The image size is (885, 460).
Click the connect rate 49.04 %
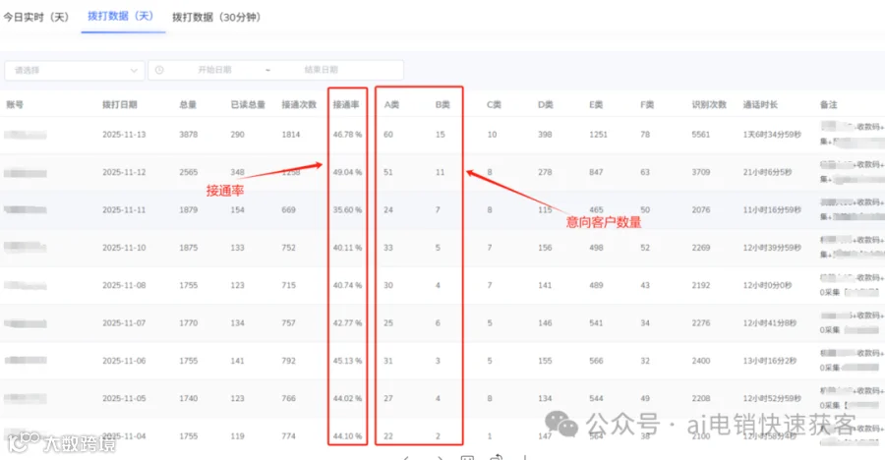[x=347, y=172]
